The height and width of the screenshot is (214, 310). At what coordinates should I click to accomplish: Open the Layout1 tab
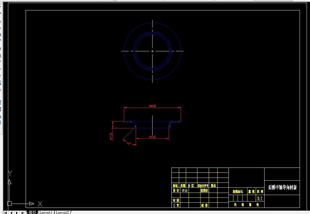click(x=46, y=212)
